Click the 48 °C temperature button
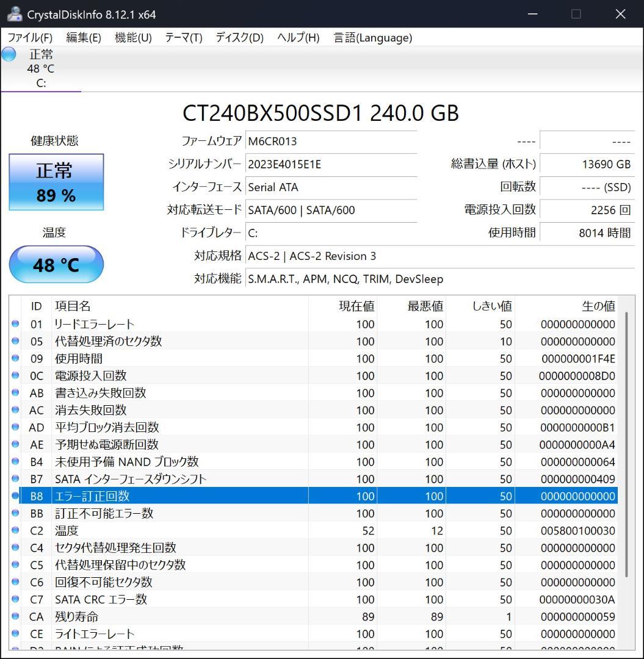This screenshot has width=644, height=659. [x=56, y=264]
